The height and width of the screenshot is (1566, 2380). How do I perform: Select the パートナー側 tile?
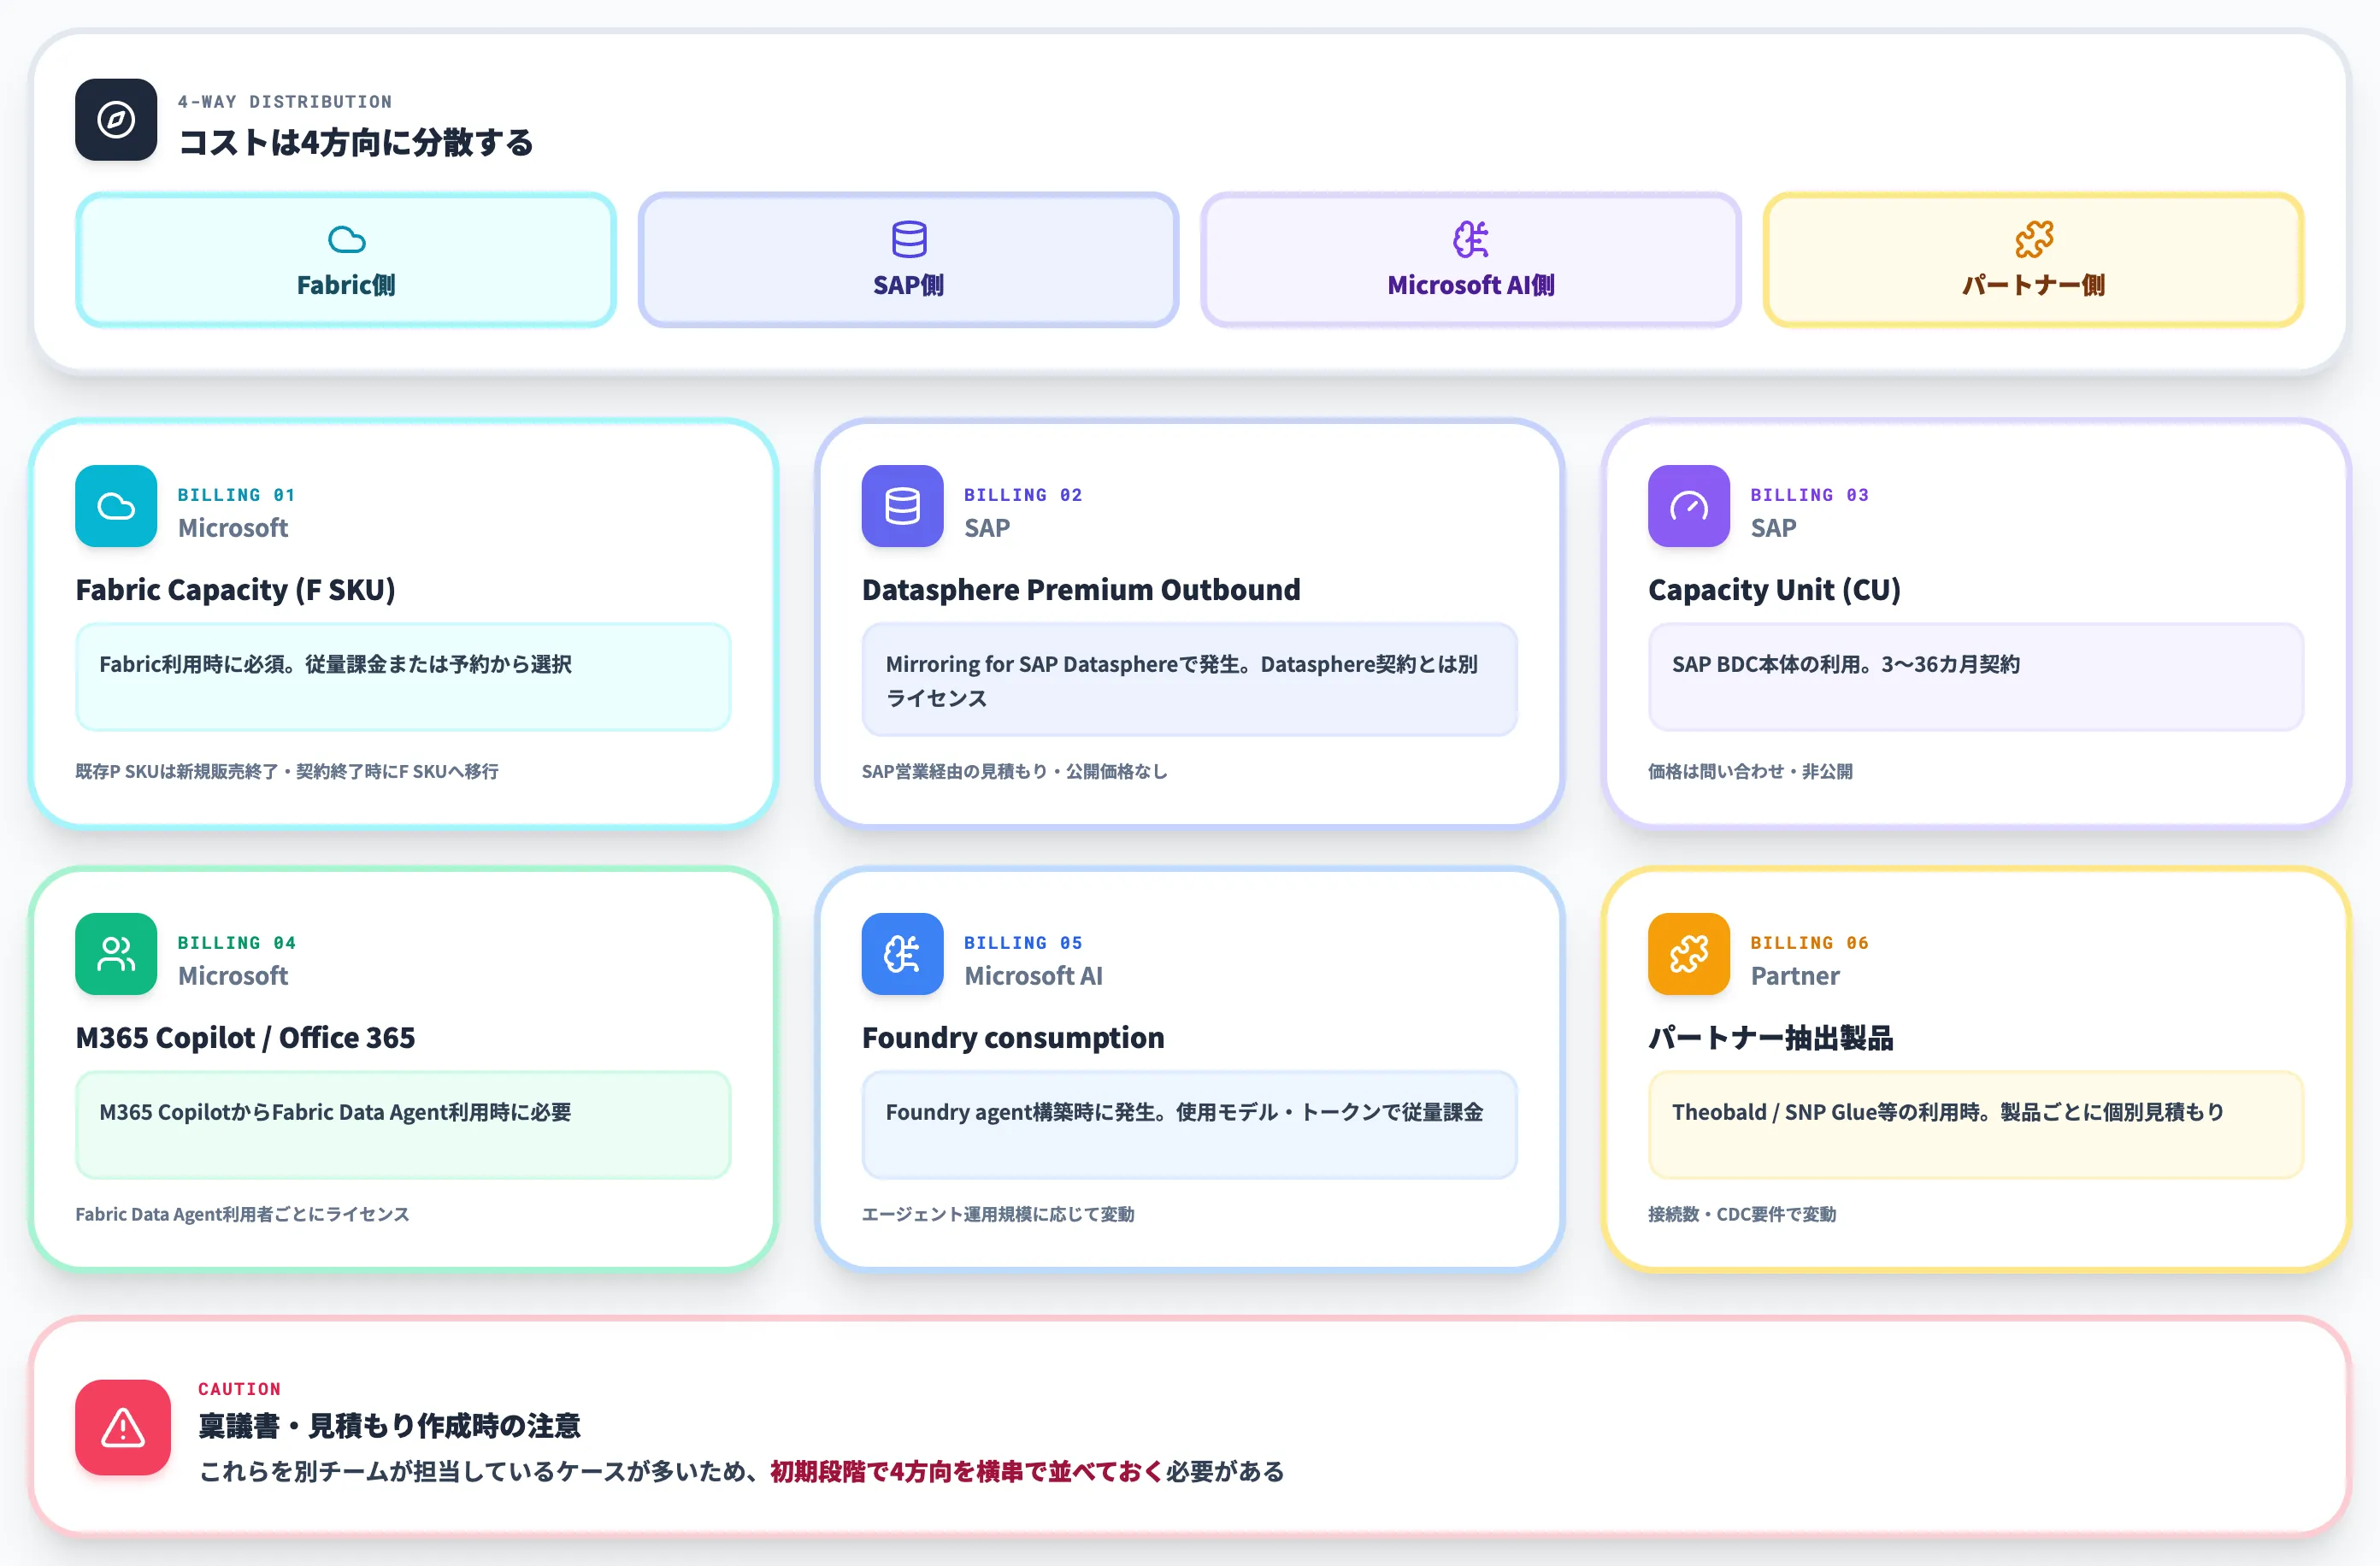pyautogui.click(x=2033, y=260)
